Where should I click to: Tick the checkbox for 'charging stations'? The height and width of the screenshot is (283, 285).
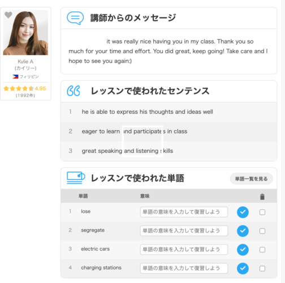(262, 268)
